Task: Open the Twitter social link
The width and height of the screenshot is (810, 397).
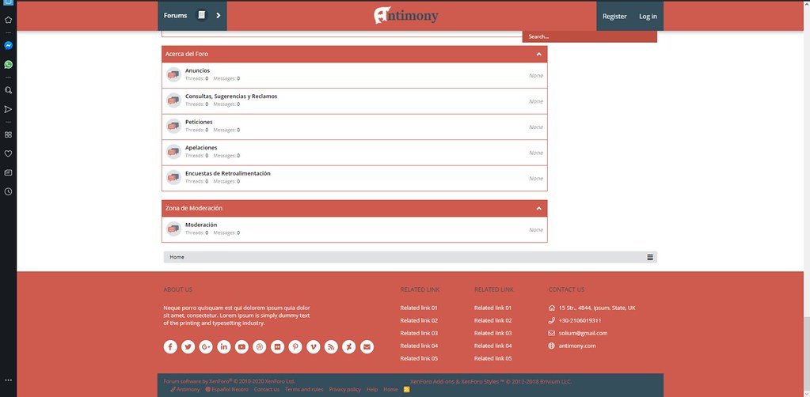Action: pos(188,347)
